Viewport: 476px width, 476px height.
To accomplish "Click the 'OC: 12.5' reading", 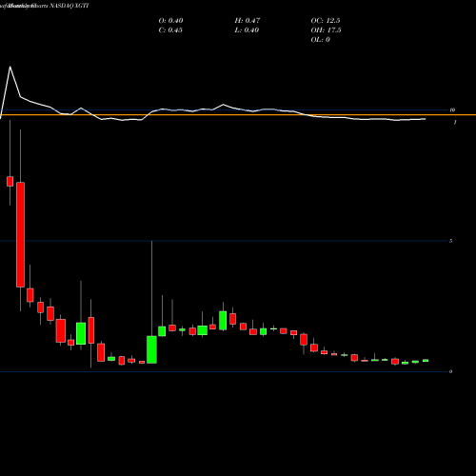I will click(326, 21).
